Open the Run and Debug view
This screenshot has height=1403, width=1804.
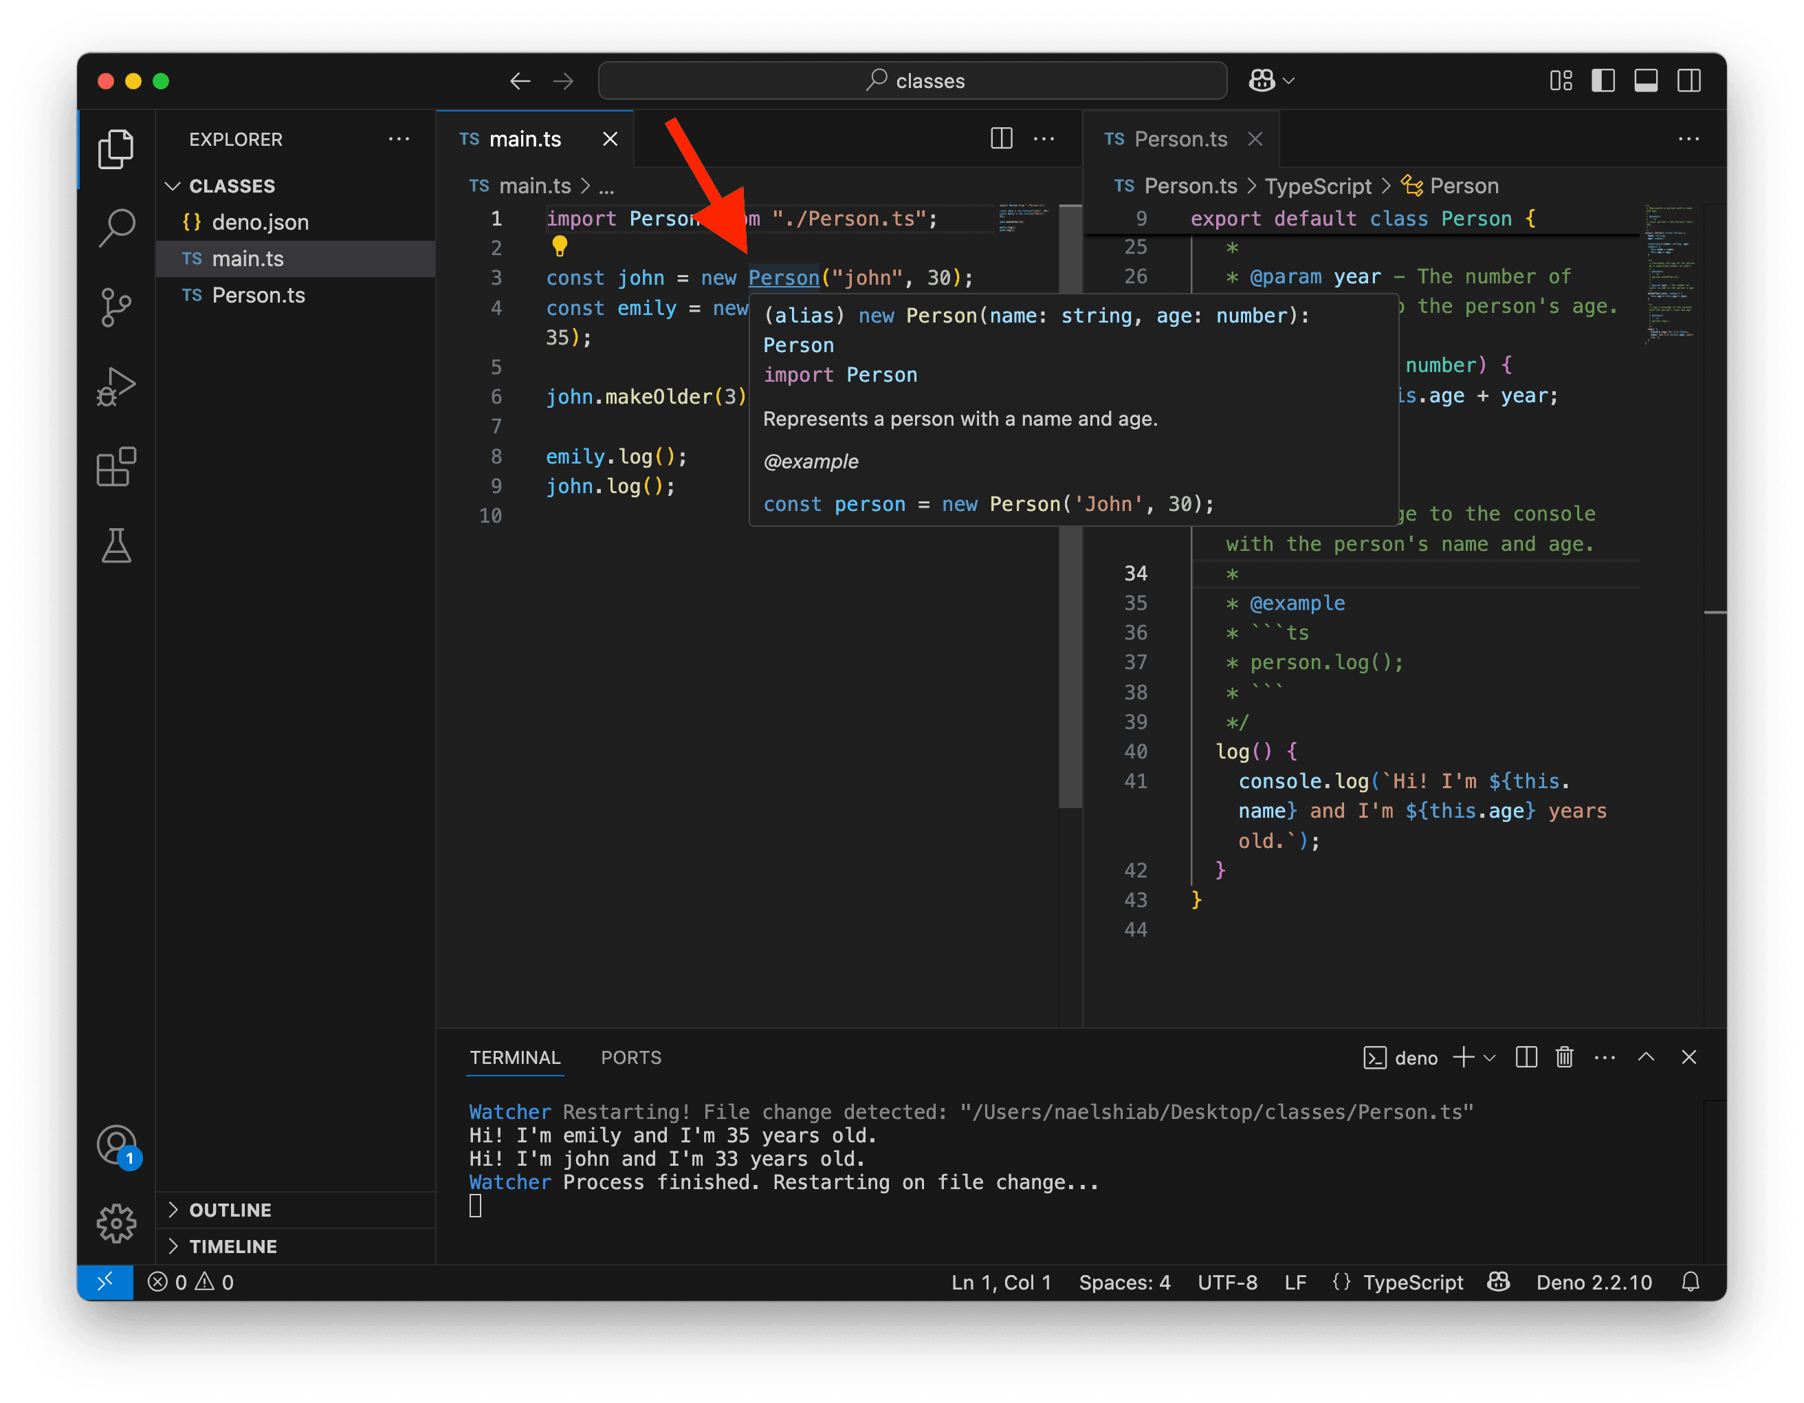pos(115,387)
